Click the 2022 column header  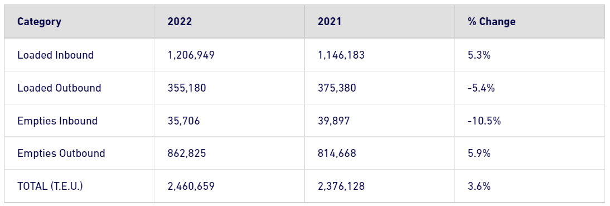(x=180, y=21)
